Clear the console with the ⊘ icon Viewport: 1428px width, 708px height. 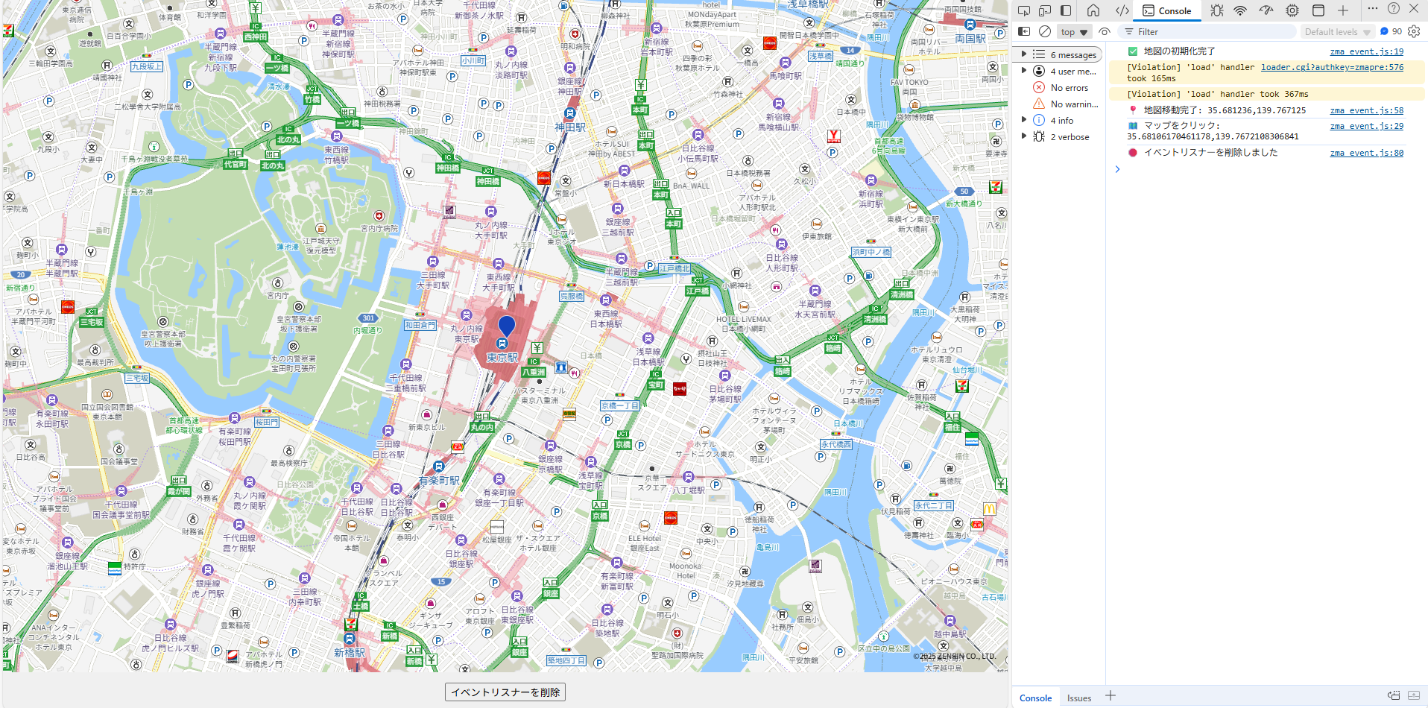tap(1046, 31)
